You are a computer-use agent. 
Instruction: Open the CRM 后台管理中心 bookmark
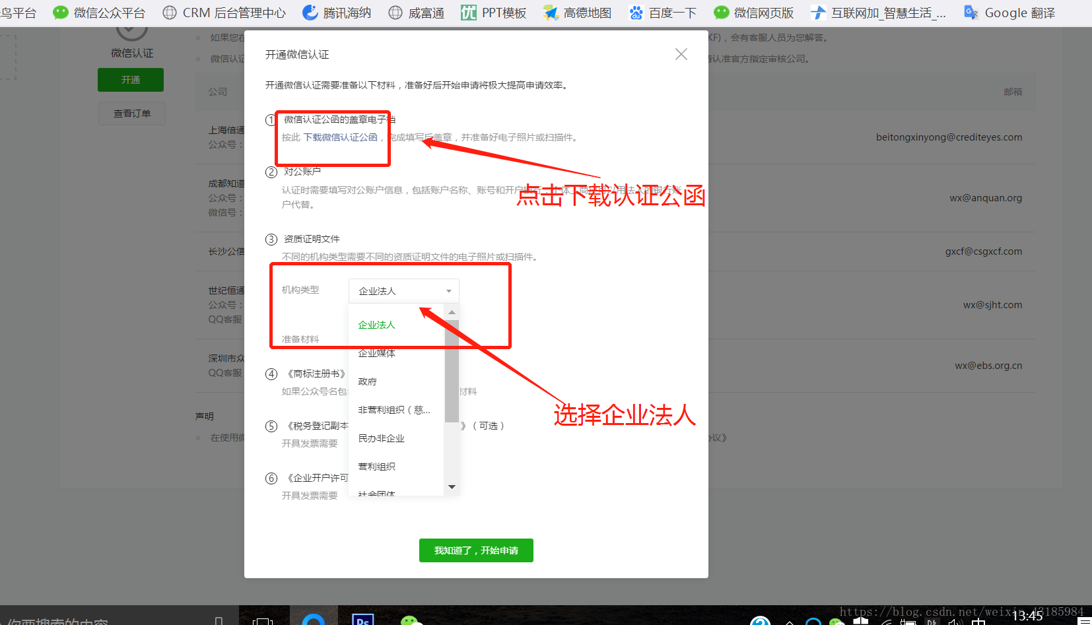[224, 13]
